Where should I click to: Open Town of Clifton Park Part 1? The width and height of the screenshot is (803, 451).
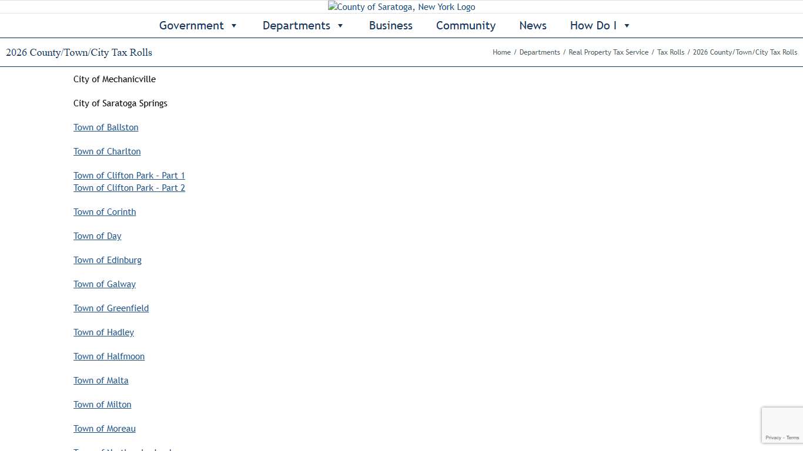coord(129,176)
